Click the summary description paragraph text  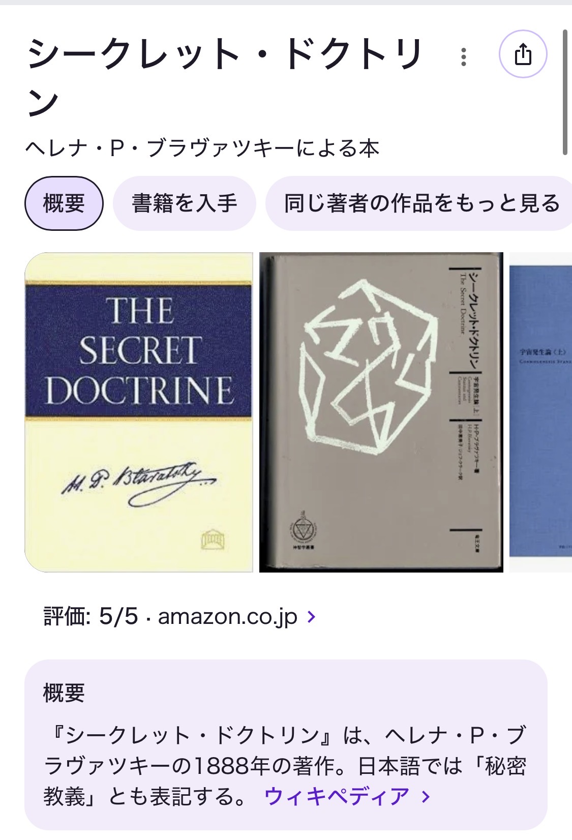[x=285, y=766]
